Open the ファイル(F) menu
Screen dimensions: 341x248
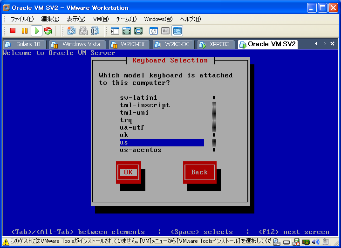tap(22, 19)
